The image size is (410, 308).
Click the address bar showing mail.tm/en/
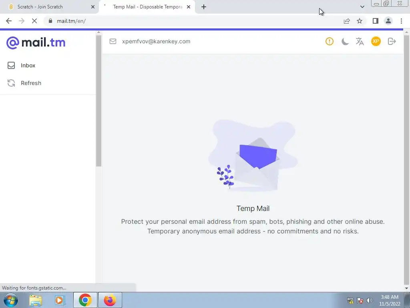(x=193, y=21)
